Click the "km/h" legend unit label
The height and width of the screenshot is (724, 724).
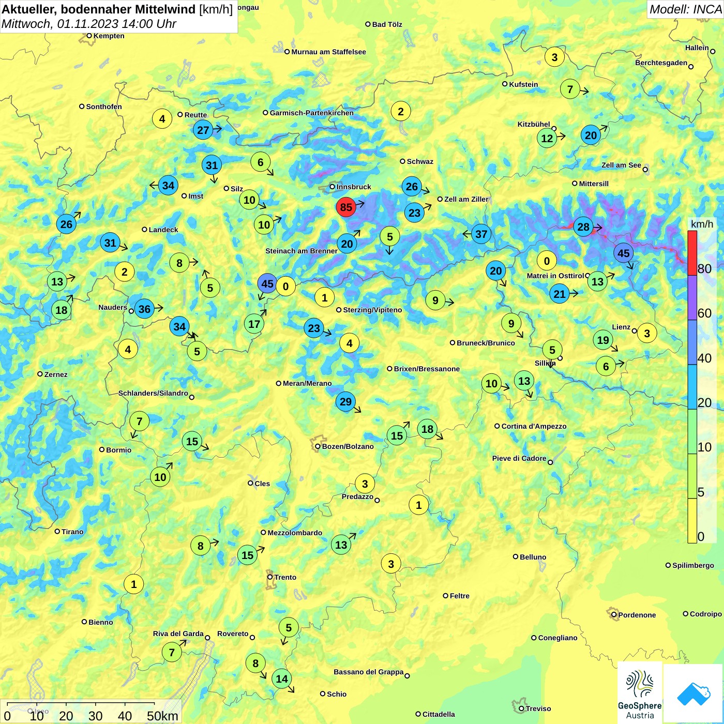click(702, 224)
